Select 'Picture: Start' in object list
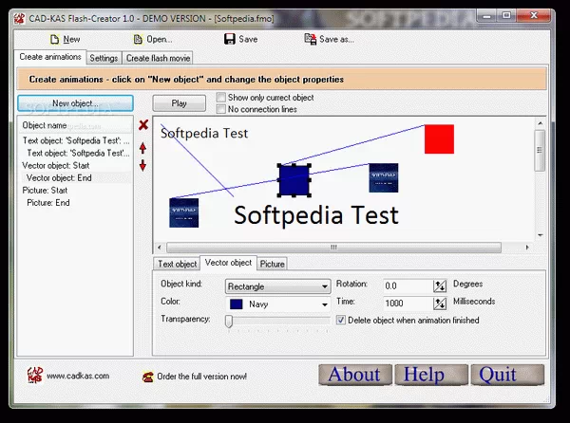Viewport: 570px width, 423px height. pyautogui.click(x=47, y=190)
